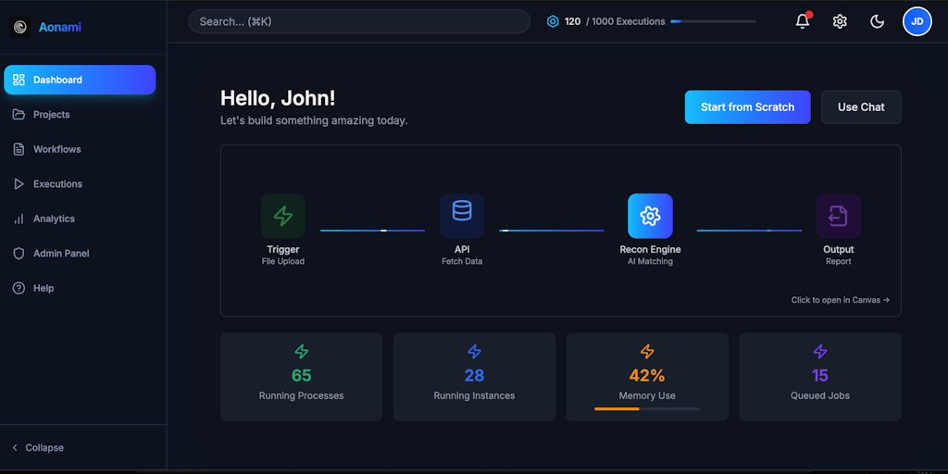The height and width of the screenshot is (474, 948).
Task: Click Start from Scratch button
Action: [747, 107]
